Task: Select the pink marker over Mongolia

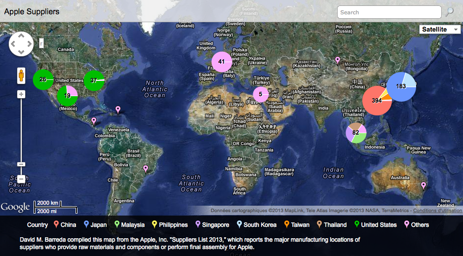Action: (338, 60)
